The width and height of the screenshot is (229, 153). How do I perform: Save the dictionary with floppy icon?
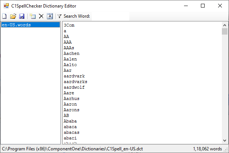click(x=22, y=16)
